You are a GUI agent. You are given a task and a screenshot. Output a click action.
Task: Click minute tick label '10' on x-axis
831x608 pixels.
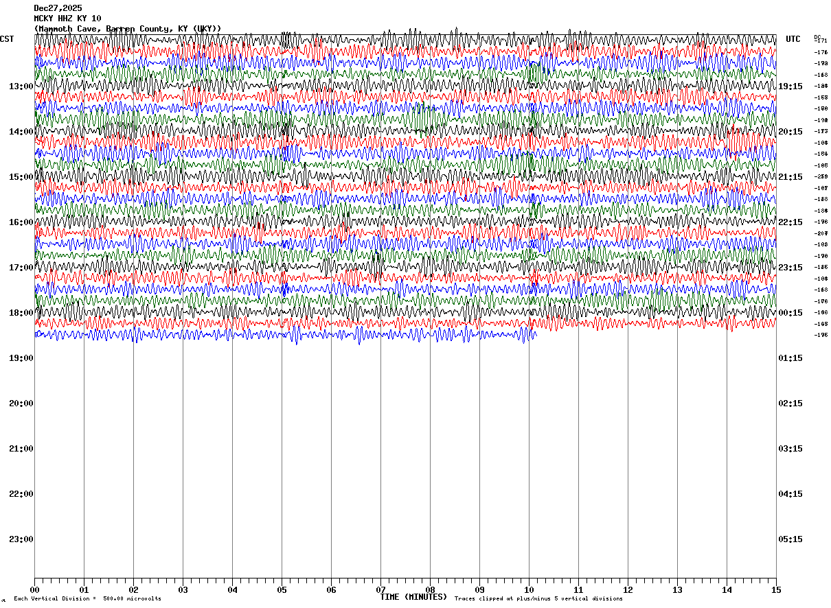tap(529, 590)
